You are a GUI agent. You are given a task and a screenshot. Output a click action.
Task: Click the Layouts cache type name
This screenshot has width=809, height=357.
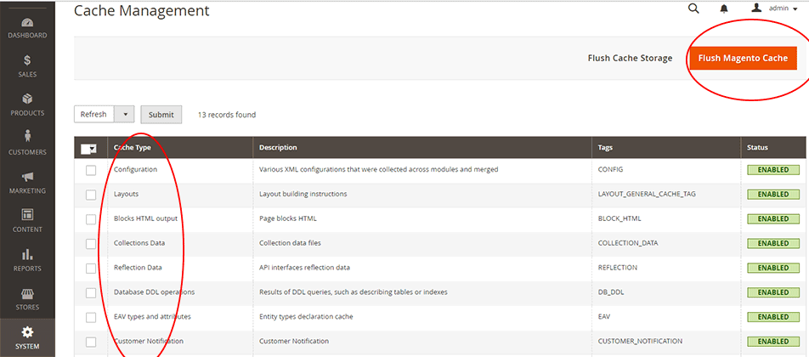126,194
